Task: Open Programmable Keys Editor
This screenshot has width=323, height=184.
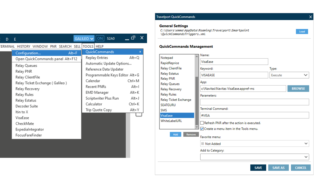Action: [113, 75]
